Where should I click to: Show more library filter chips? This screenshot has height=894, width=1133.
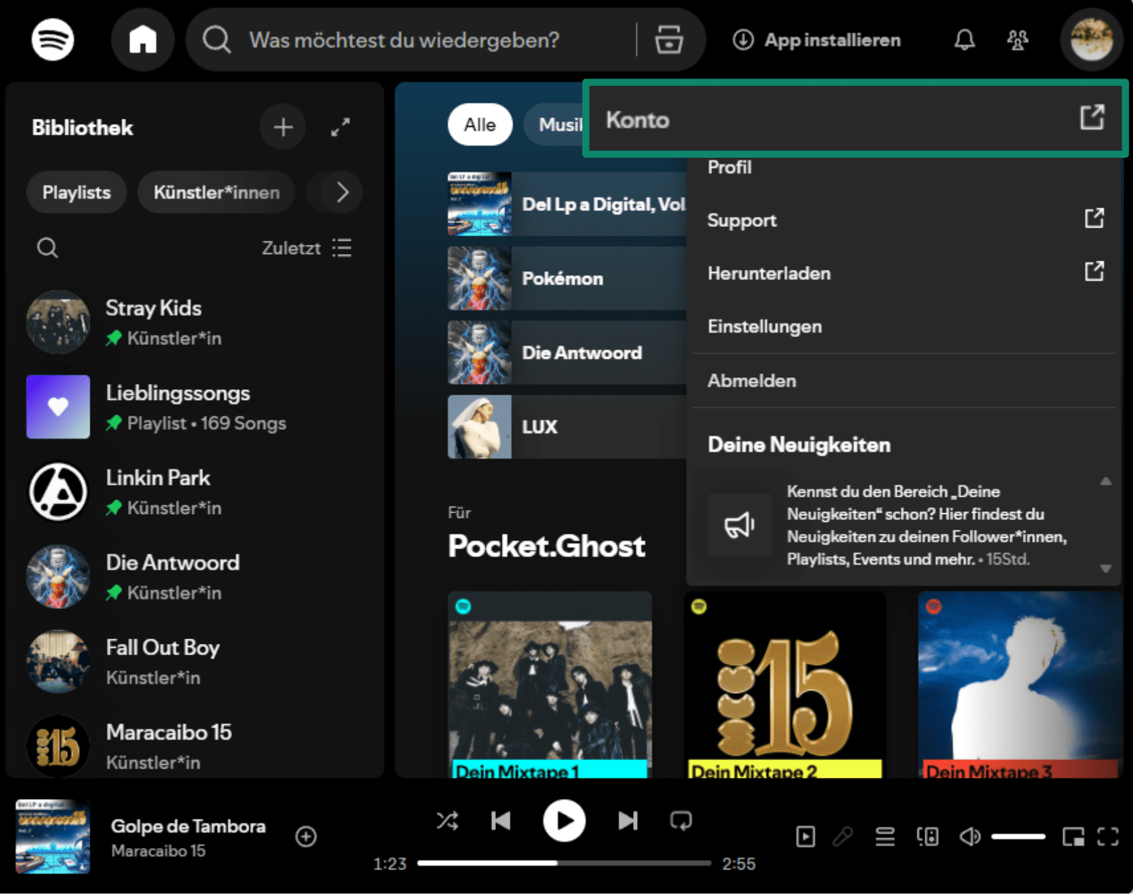[342, 193]
